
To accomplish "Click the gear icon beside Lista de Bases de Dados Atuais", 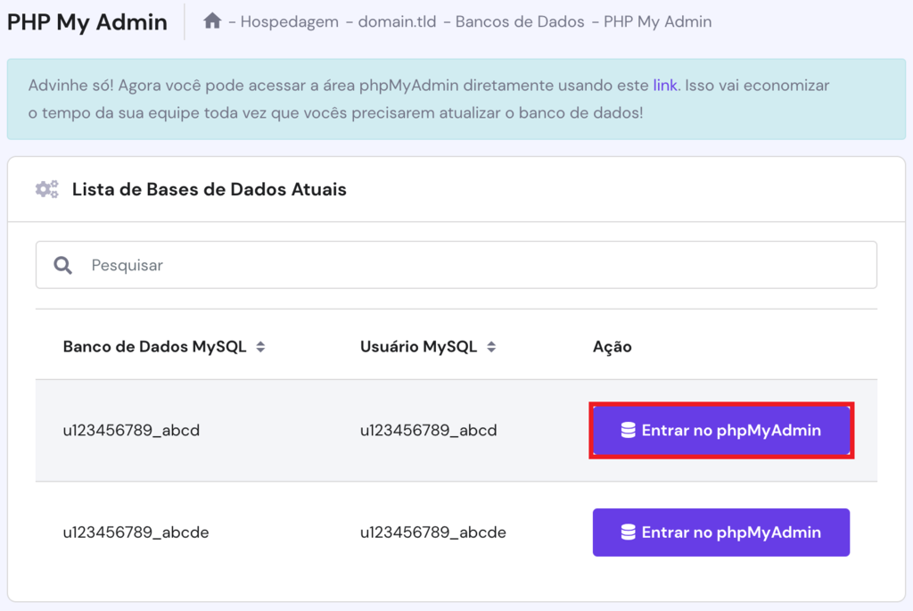I will pos(45,188).
